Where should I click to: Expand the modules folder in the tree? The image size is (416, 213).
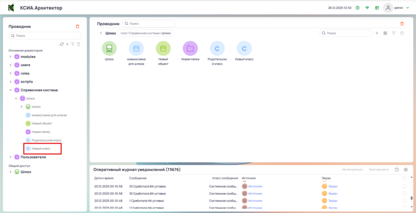coord(10,56)
